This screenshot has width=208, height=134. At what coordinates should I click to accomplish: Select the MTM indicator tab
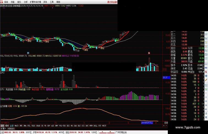tap(91, 125)
